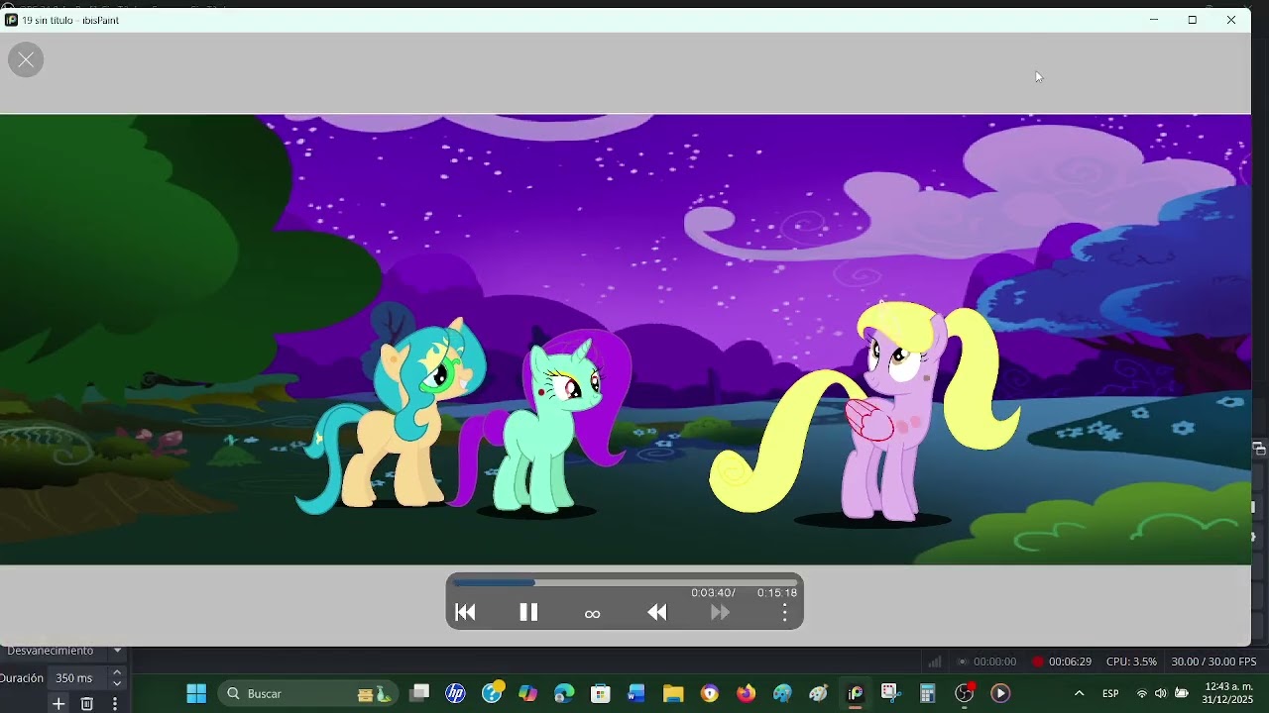Launch the HP app from the taskbar
This screenshot has height=713, width=1269.
click(456, 693)
